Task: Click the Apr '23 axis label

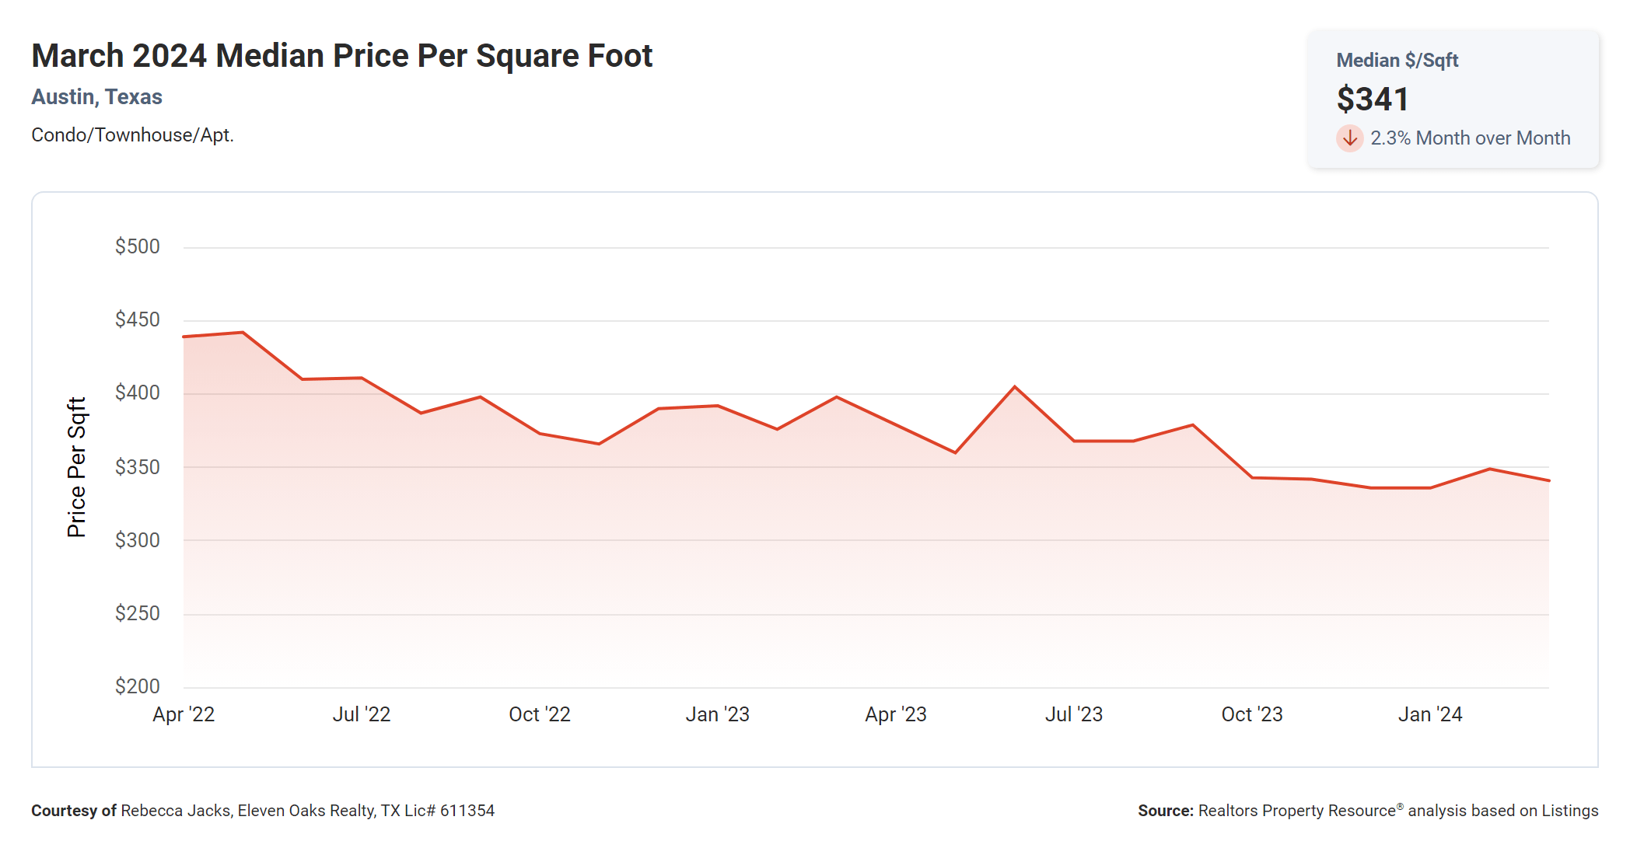Action: 896,714
